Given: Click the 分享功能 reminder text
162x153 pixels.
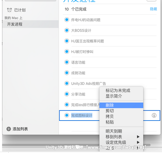Looking at the screenshot, I should tap(78, 94).
